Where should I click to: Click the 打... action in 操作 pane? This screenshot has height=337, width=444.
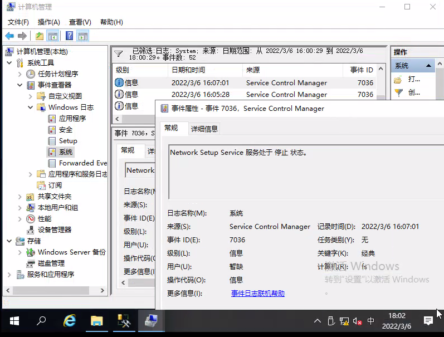pyautogui.click(x=414, y=79)
